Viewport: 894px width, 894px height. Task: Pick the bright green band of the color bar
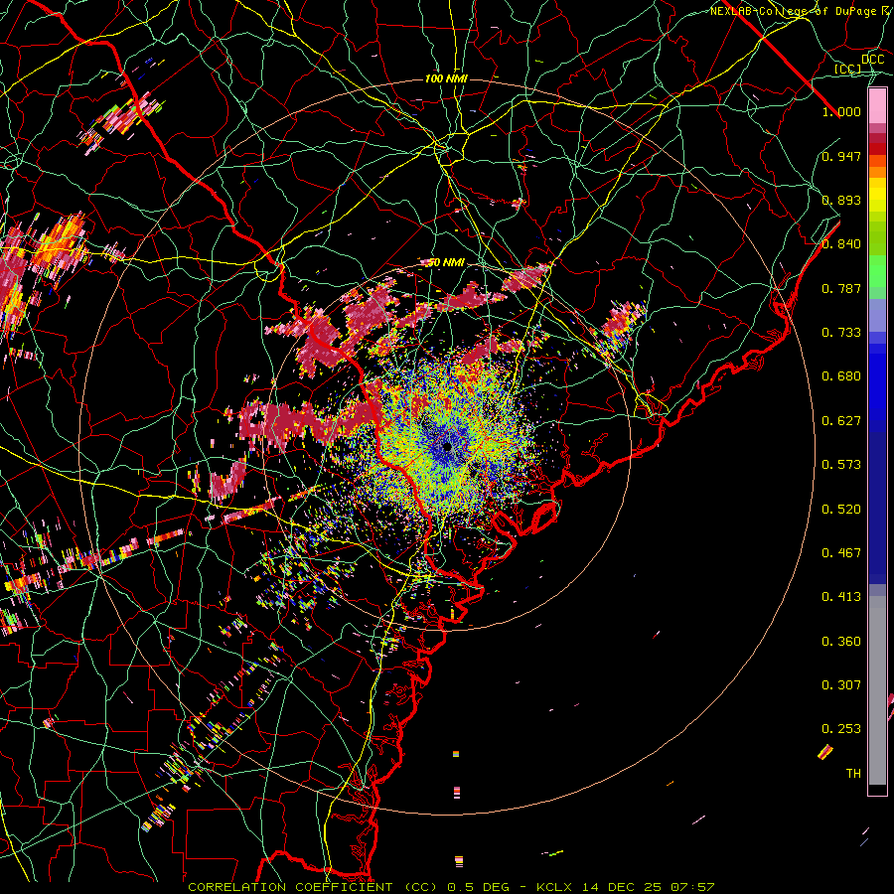pyautogui.click(x=877, y=271)
